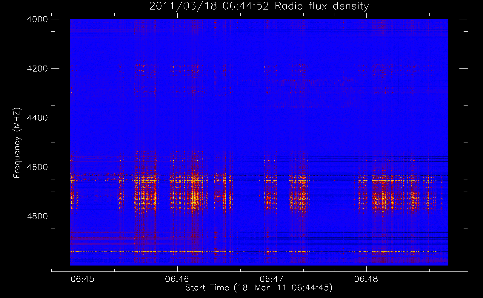Click the 4000 frequency tick label

pyautogui.click(x=37, y=19)
